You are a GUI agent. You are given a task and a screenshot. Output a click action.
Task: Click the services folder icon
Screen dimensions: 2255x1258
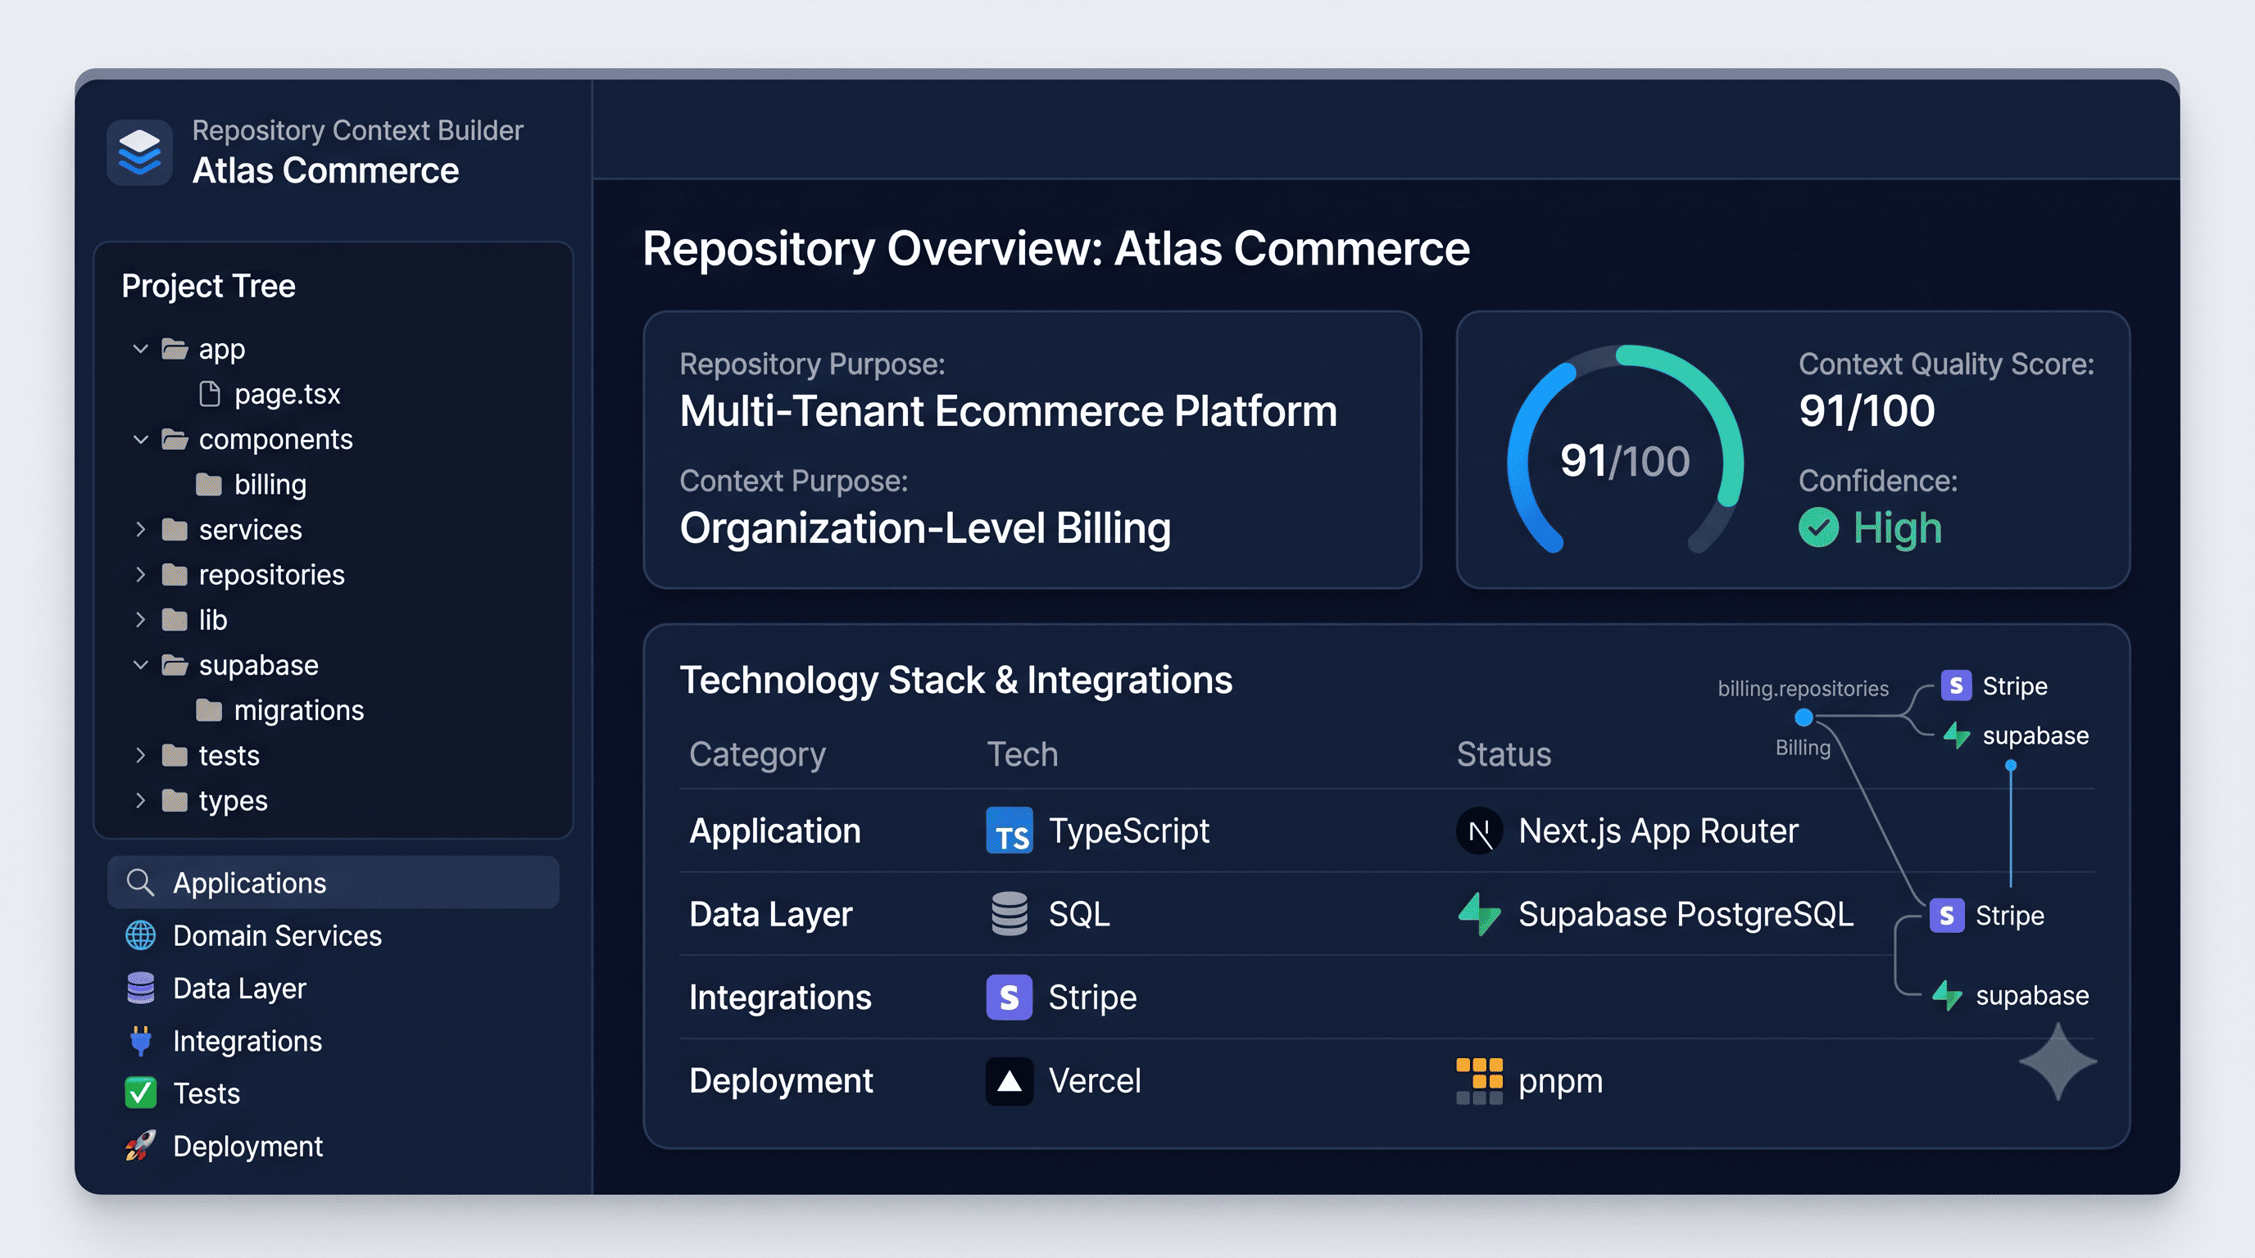(x=175, y=529)
